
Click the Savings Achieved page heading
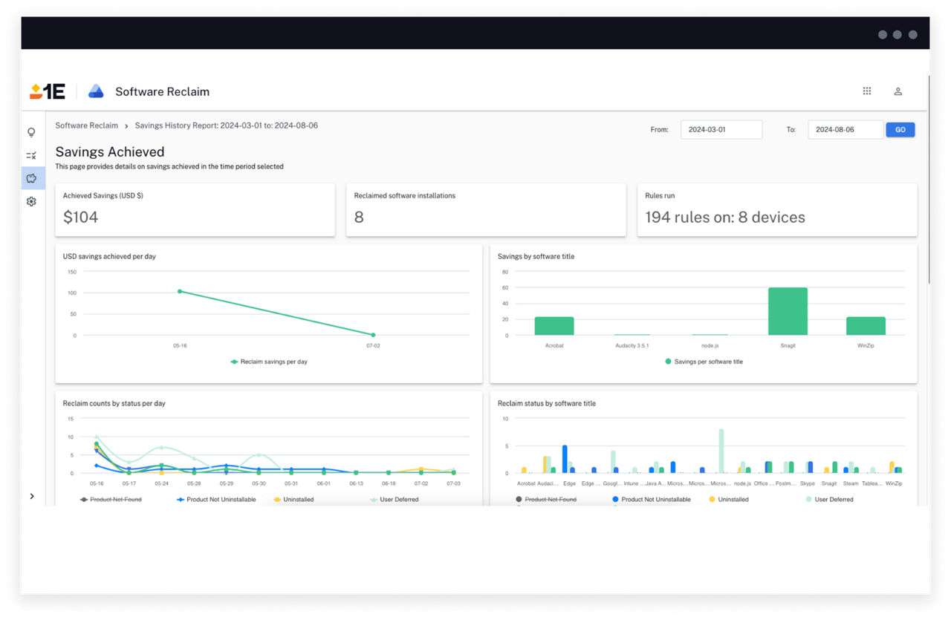[x=110, y=152]
